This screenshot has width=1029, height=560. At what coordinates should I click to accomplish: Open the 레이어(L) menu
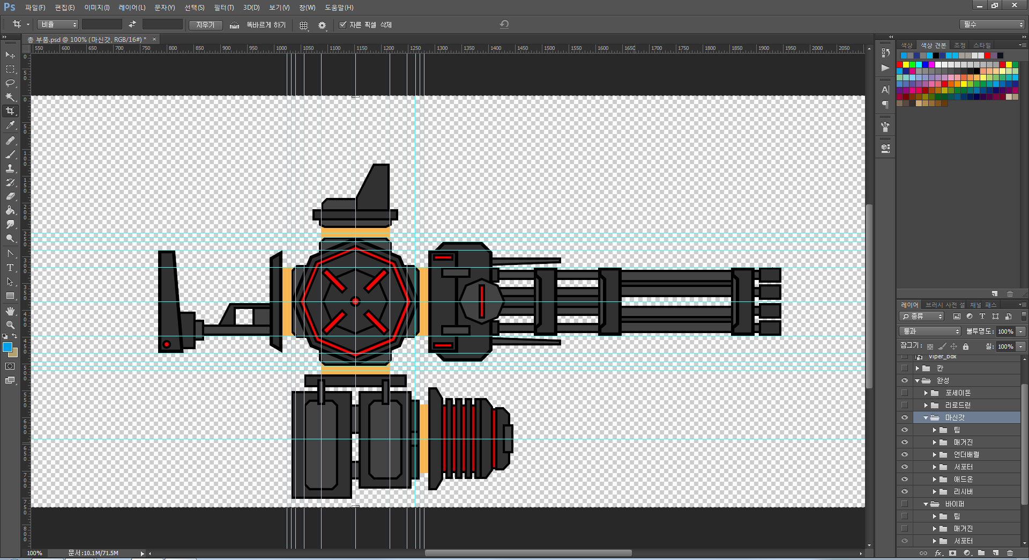(132, 8)
